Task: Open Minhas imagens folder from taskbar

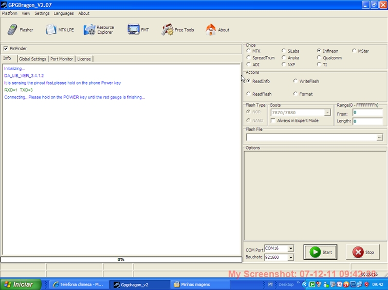Action: [x=200, y=284]
